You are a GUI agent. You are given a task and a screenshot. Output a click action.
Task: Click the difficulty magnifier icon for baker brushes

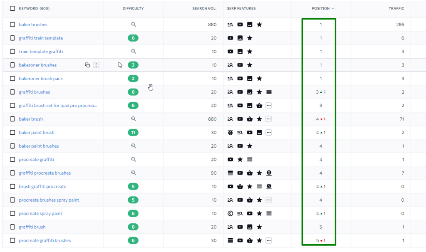(x=133, y=25)
